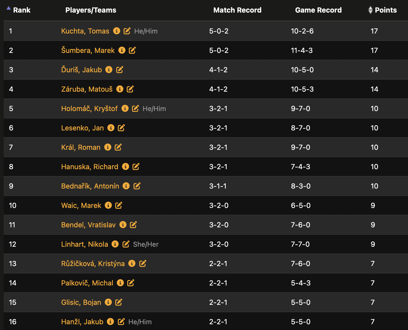Show info for Ďuriš, Jakub
The width and height of the screenshot is (408, 330).
(x=109, y=70)
